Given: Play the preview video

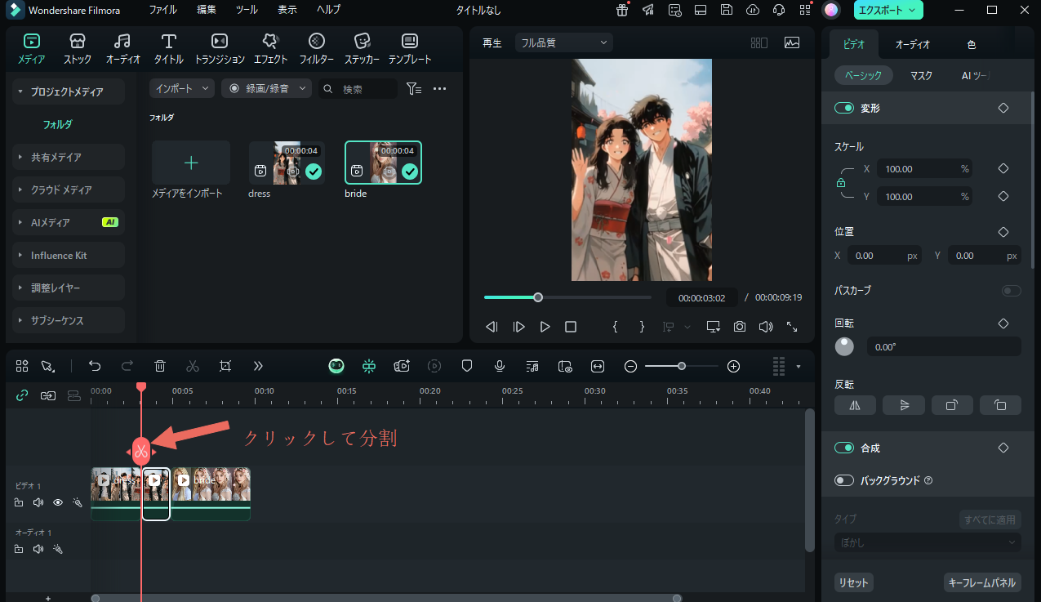Looking at the screenshot, I should 545,327.
